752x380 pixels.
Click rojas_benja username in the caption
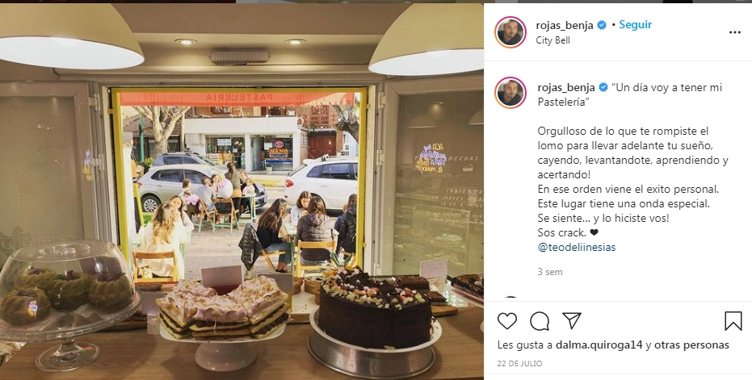click(566, 88)
